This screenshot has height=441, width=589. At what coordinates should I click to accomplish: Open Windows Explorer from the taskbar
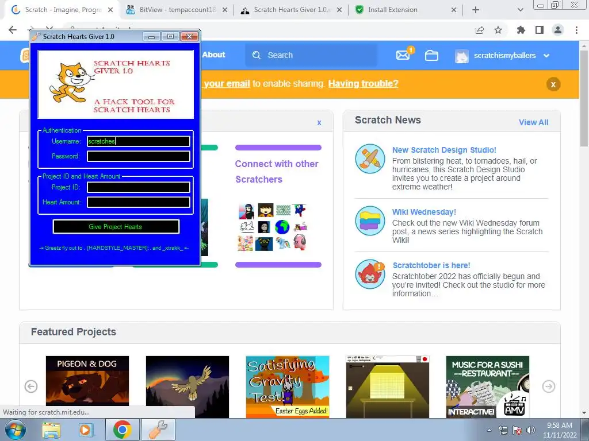pyautogui.click(x=51, y=430)
